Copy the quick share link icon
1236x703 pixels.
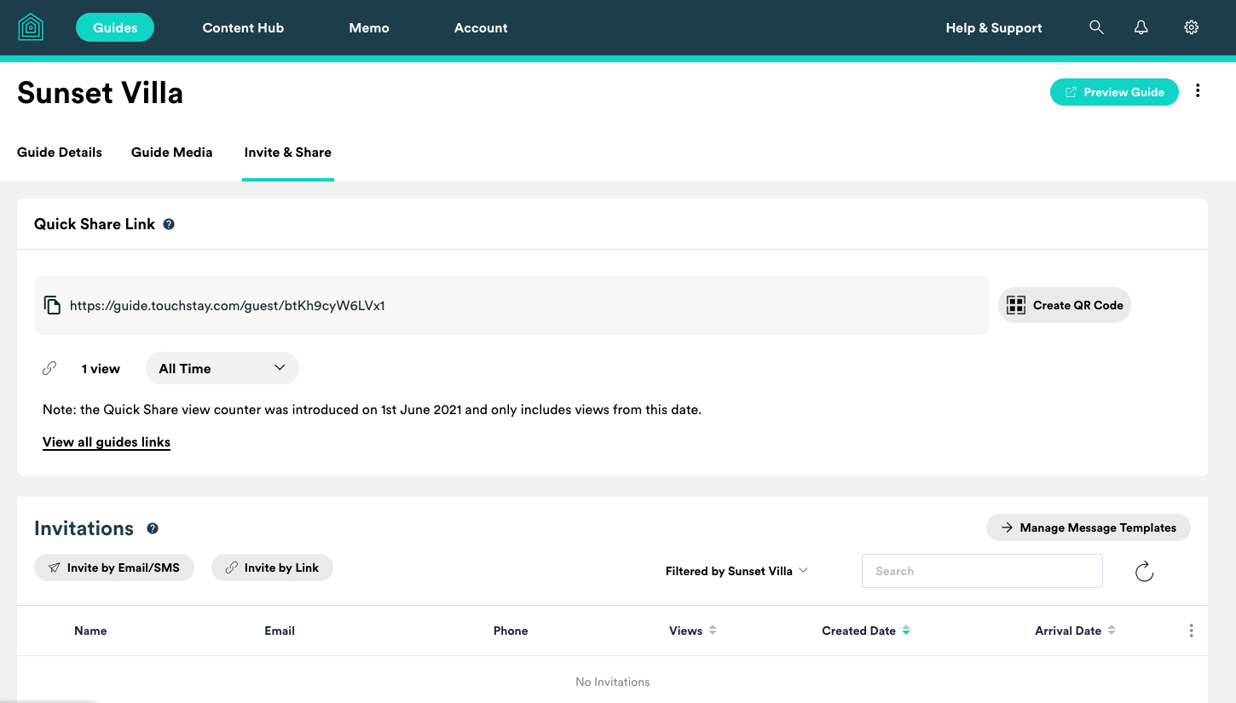click(x=52, y=305)
